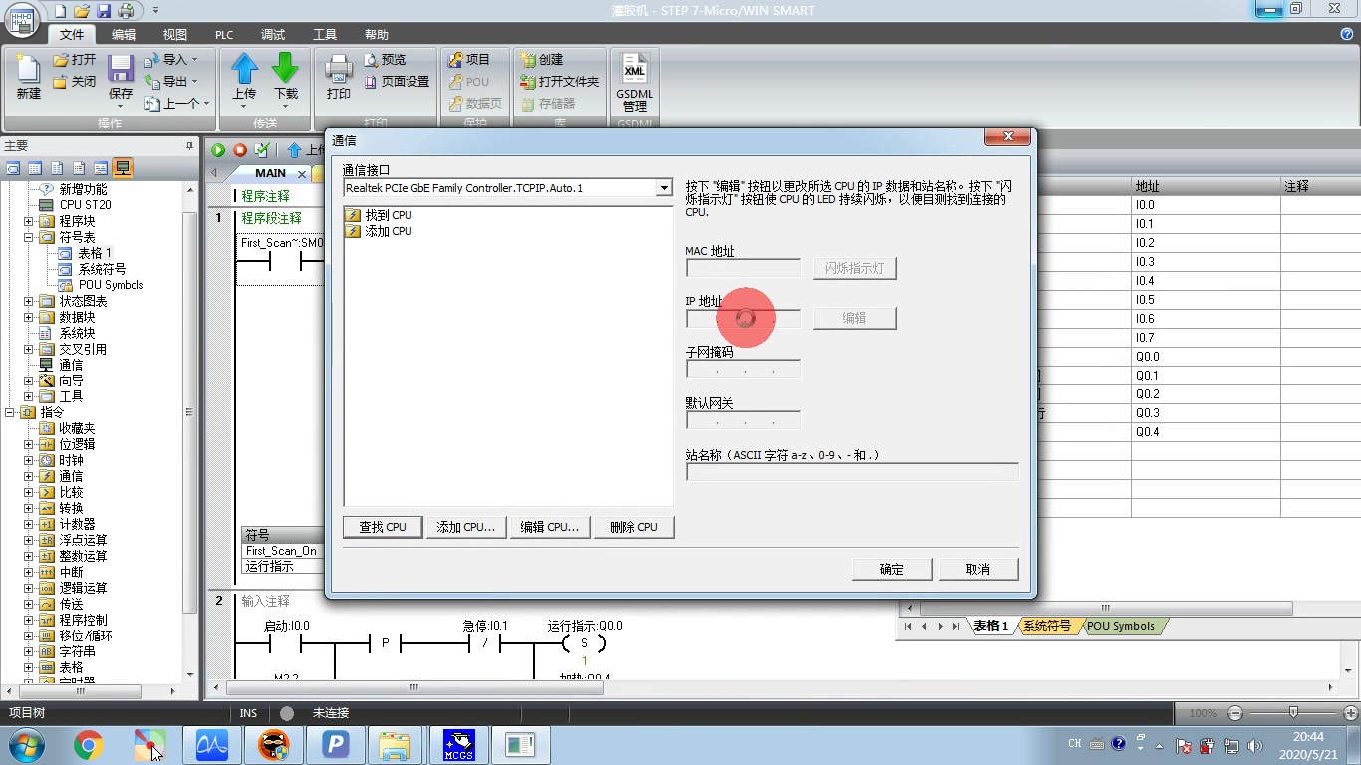Image resolution: width=1361 pixels, height=765 pixels.
Task: Click the 保存 floppy disk icon
Action: [121, 69]
